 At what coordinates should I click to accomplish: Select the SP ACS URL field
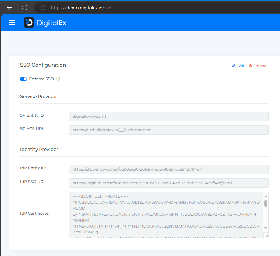[x=169, y=130]
